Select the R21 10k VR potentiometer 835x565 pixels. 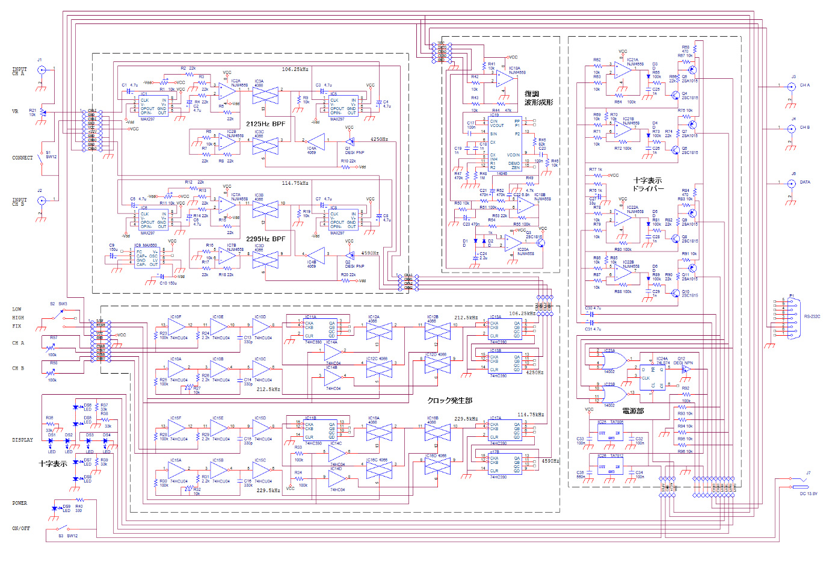(42, 113)
